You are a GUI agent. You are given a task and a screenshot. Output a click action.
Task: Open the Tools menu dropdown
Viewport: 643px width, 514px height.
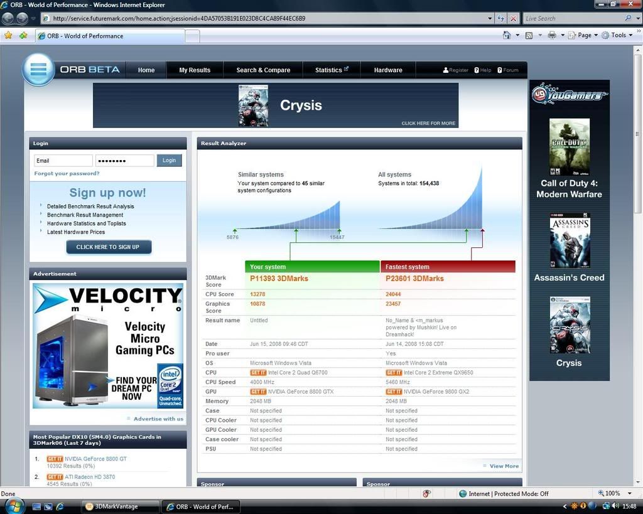617,35
